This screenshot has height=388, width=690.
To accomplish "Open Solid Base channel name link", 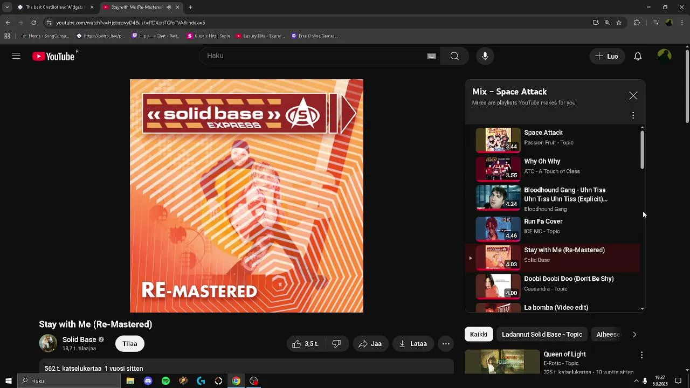I will click(x=79, y=339).
